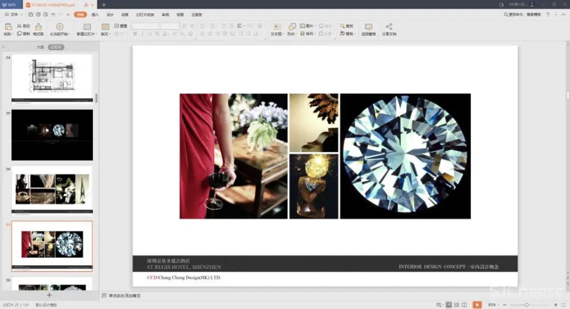Image resolution: width=570 pixels, height=309 pixels.
Task: Open the 文件 file menu dropdown
Action: (x=11, y=14)
